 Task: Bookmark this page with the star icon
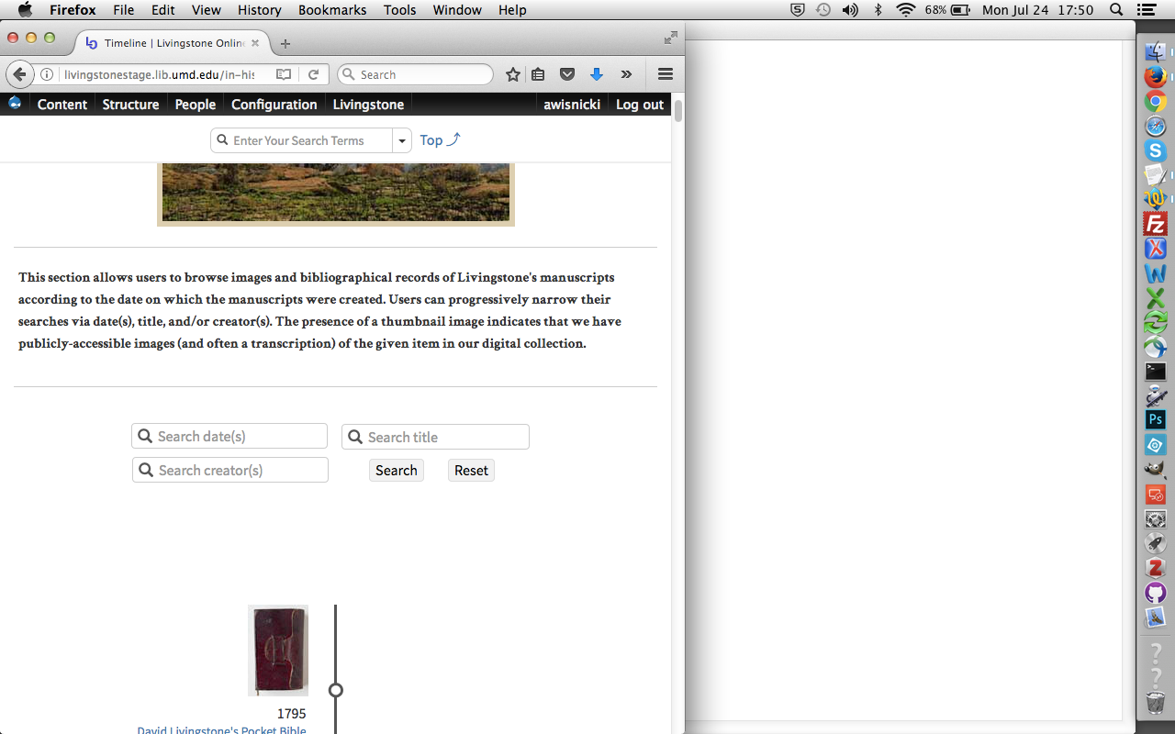tap(513, 74)
